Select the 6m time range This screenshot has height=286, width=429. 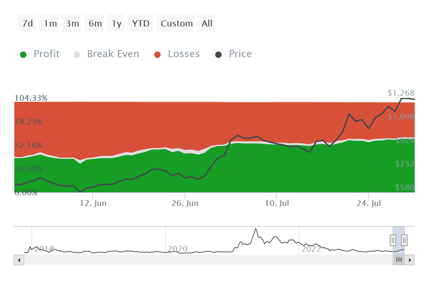(x=94, y=23)
